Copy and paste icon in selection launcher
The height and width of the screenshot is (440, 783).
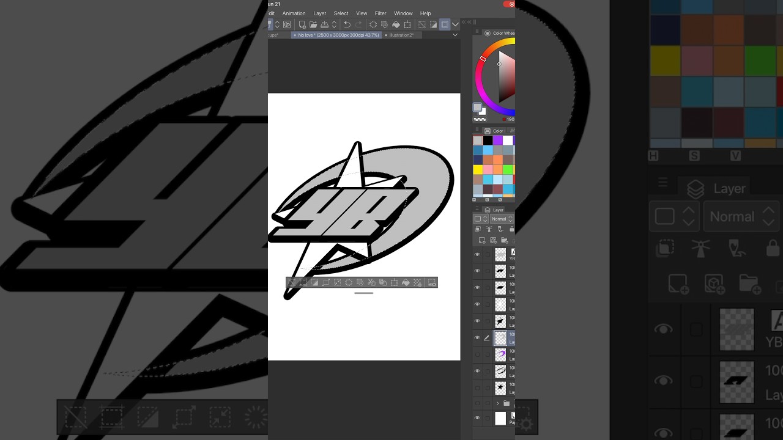[x=383, y=282]
